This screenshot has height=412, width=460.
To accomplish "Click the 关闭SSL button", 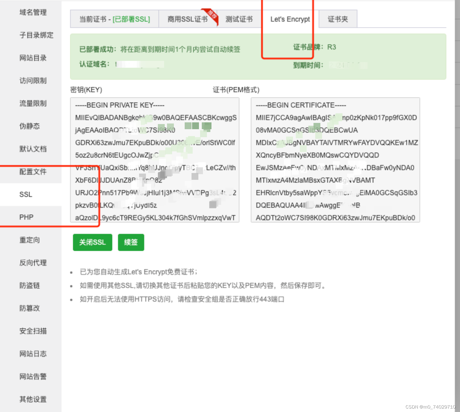I will pos(92,242).
